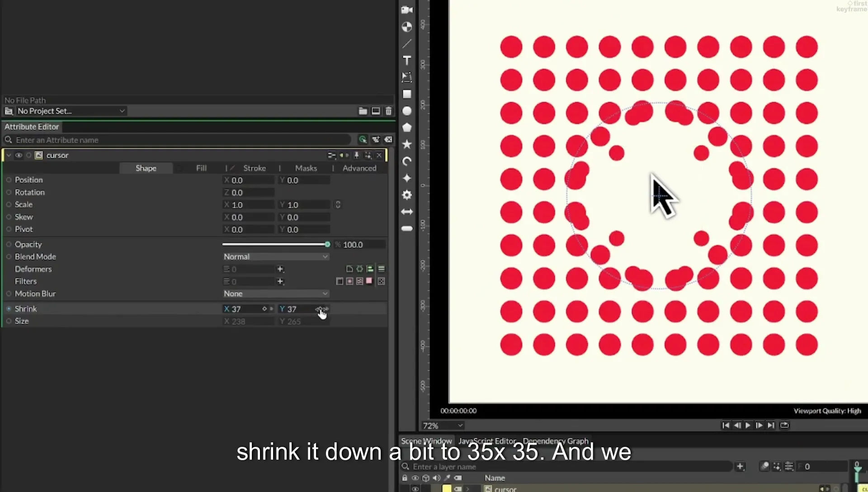
Task: Select the Cog shape tool
Action: click(x=407, y=195)
